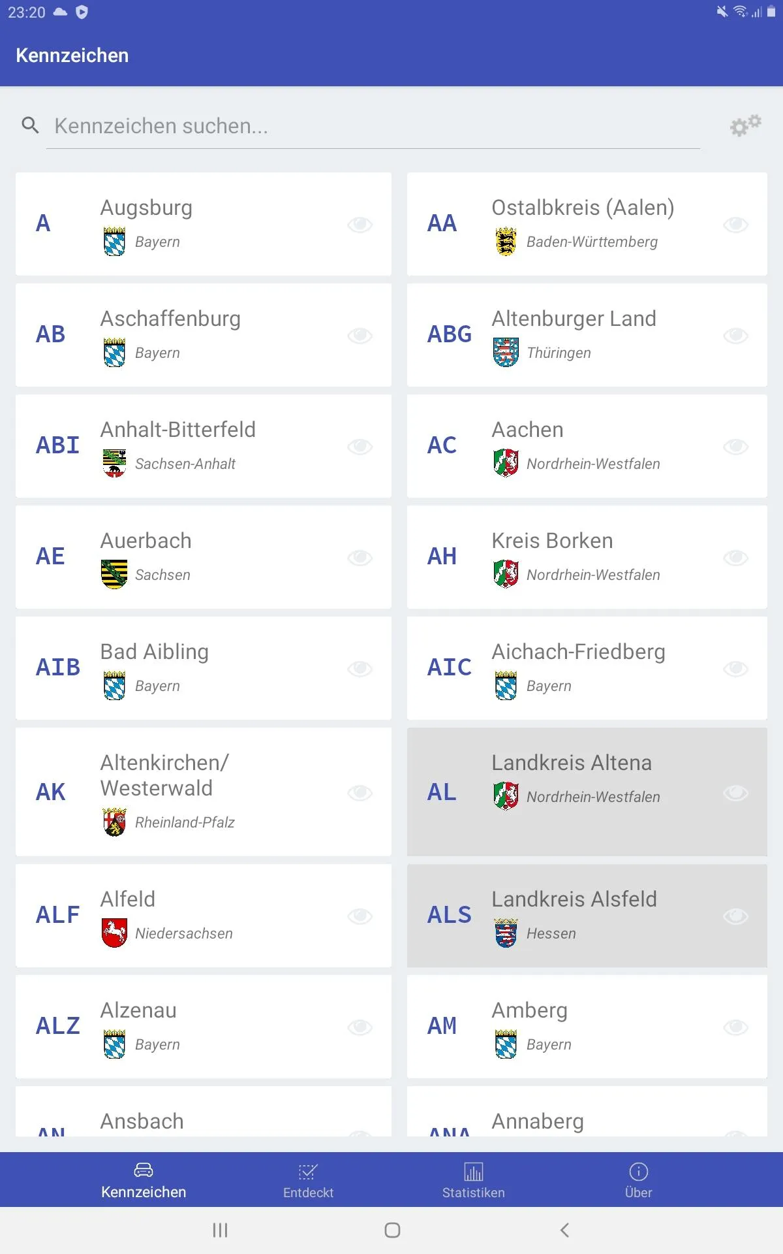Open the Statistiken tab
783x1254 pixels.
click(x=473, y=1181)
